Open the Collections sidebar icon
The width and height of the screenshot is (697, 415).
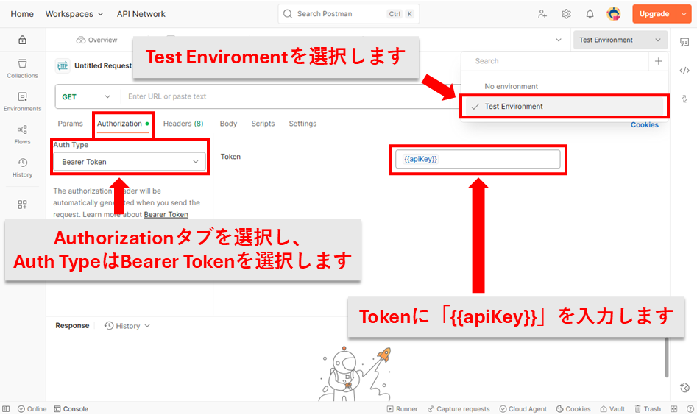click(22, 68)
